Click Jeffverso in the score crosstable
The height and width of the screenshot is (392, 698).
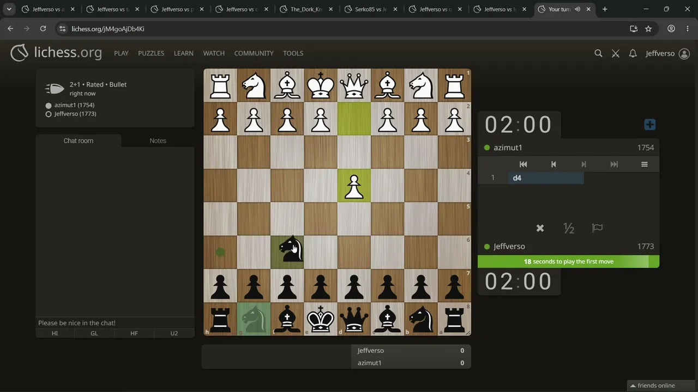[371, 351]
